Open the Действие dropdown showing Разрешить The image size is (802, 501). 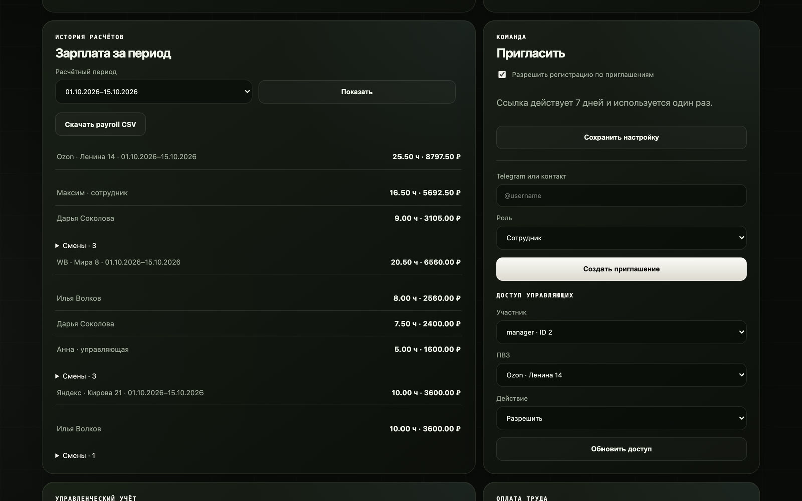(622, 418)
